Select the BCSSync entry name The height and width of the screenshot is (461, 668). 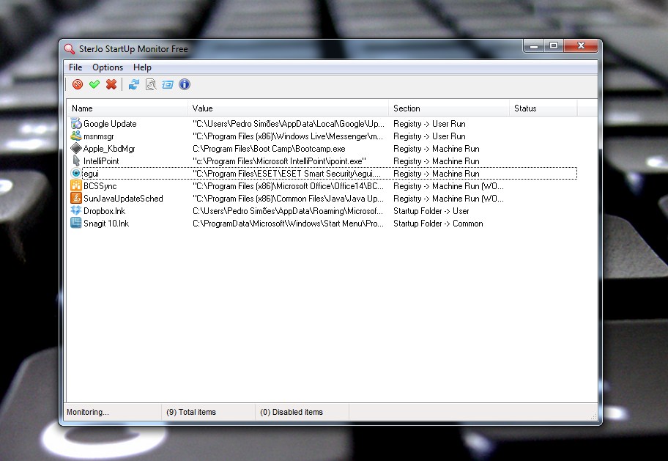[x=100, y=186]
